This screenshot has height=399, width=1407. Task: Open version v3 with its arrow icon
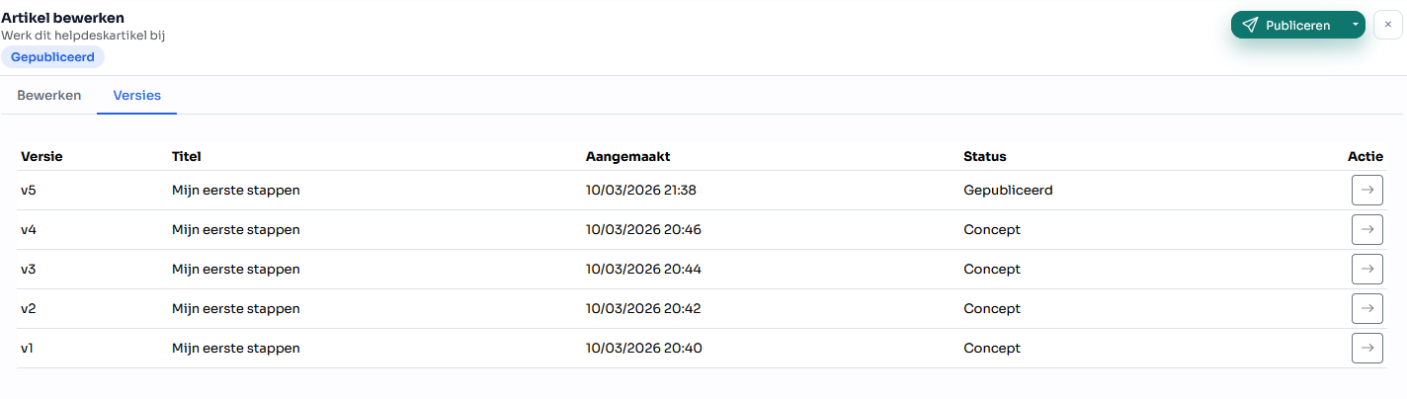[1366, 269]
